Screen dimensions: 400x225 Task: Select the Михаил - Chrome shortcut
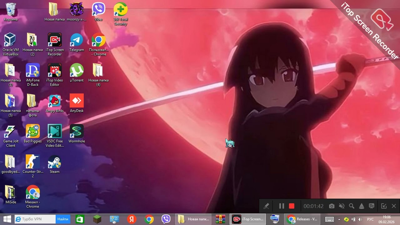33,197
